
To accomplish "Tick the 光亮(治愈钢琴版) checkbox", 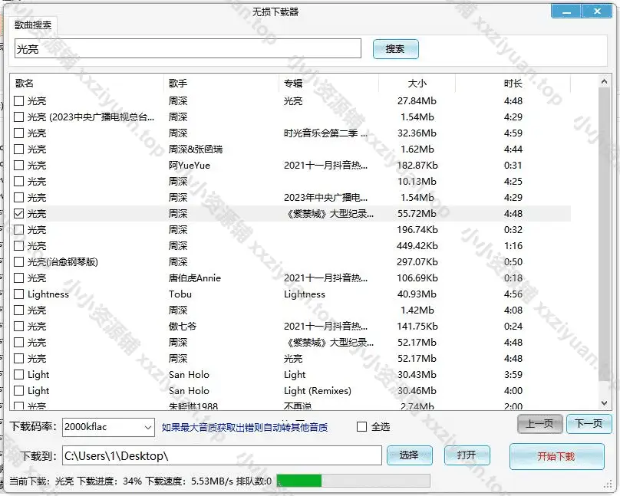I will [19, 262].
